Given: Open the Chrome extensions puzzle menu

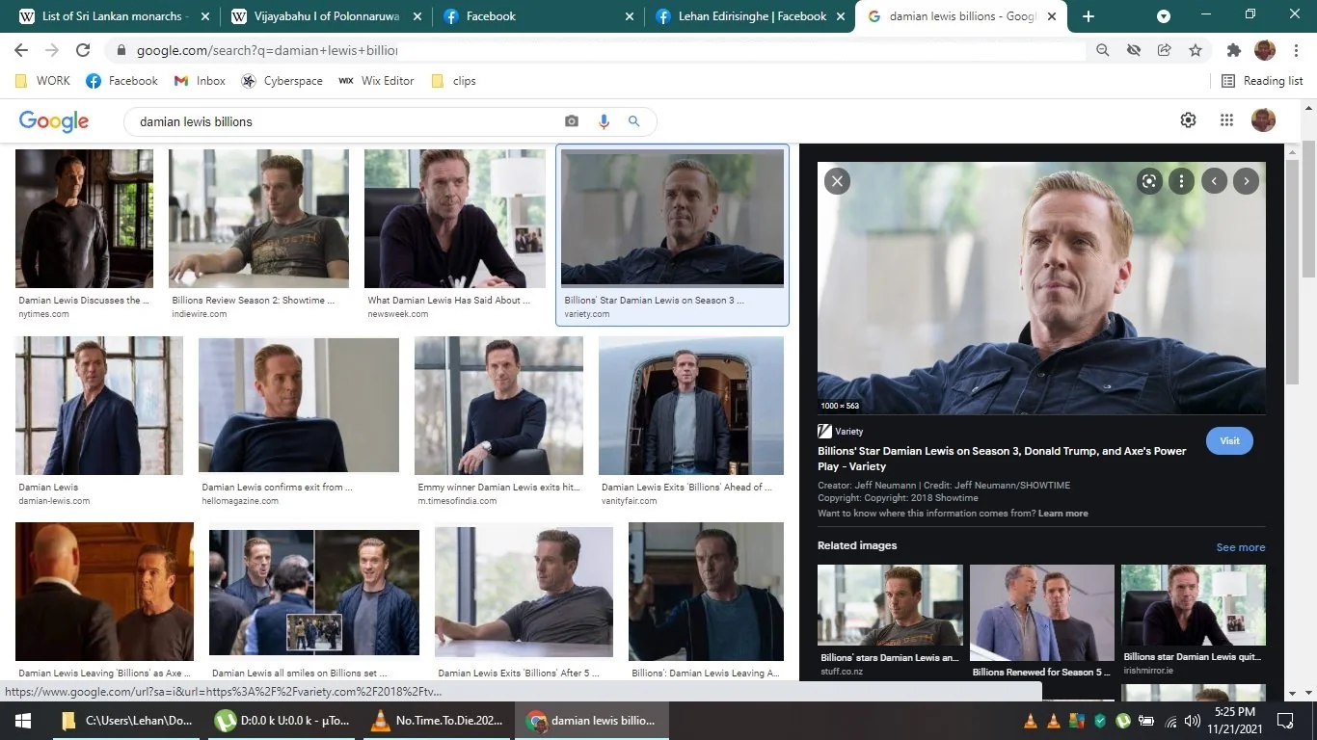Looking at the screenshot, I should [1233, 50].
